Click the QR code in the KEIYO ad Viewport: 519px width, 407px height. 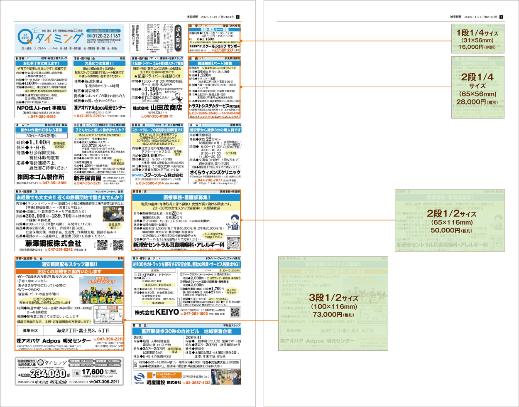(x=235, y=312)
